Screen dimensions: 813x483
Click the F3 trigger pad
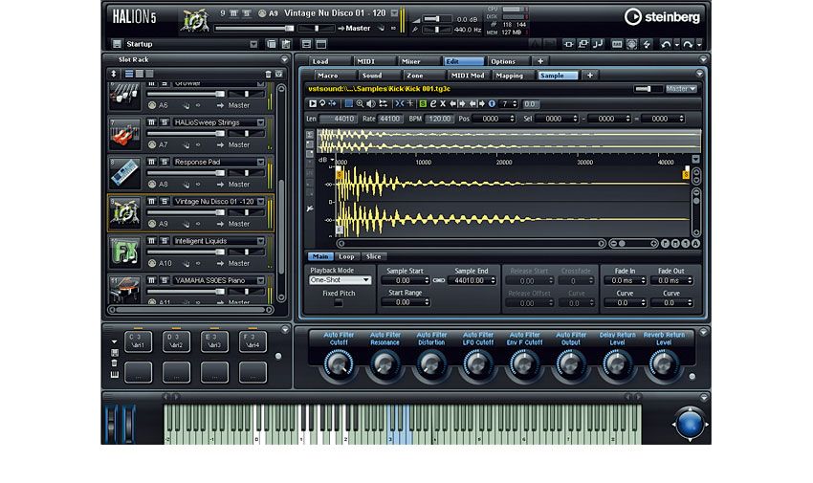click(x=253, y=342)
